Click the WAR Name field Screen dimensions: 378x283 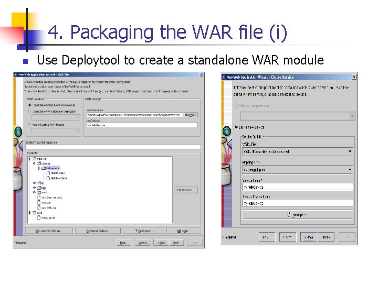142,125
